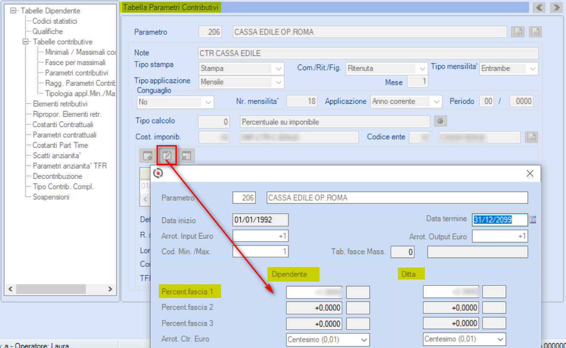566x348 pixels.
Task: Select Decontribuzione in the tree
Action: (x=57, y=176)
